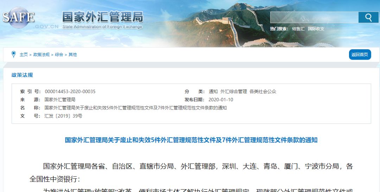This screenshot has width=380, height=192.
Task: Click the 国家外汇管理局 site title
Action: coord(102,18)
